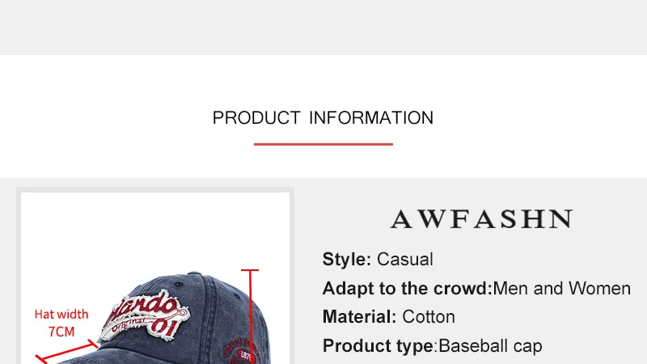
Task: Click the Hat width label
Action: click(61, 315)
